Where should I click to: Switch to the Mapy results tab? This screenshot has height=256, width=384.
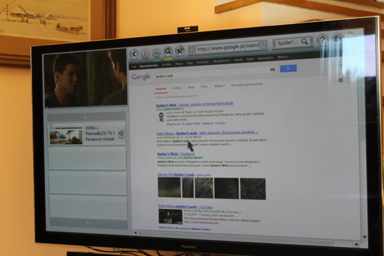[191, 87]
